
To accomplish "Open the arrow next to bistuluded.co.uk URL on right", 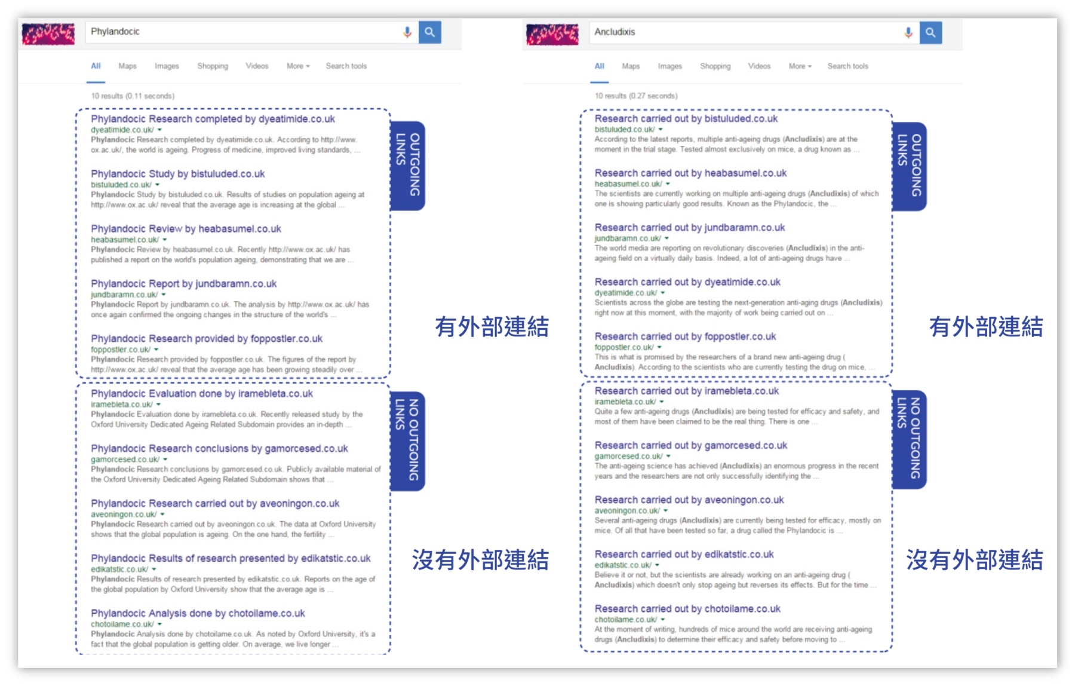I will (x=661, y=130).
